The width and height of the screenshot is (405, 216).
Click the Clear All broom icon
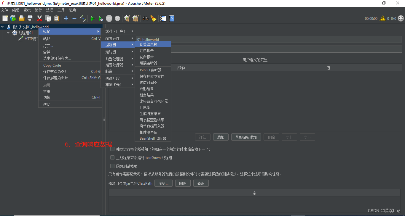click(x=135, y=18)
